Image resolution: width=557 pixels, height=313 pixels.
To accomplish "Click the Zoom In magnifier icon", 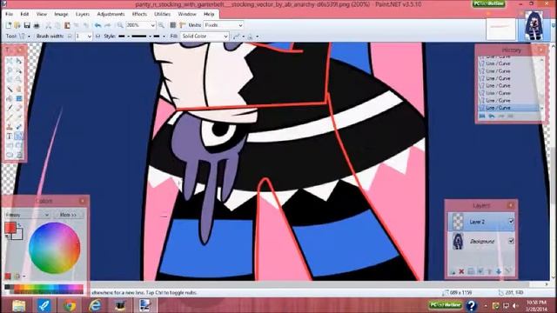I will [x=161, y=25].
